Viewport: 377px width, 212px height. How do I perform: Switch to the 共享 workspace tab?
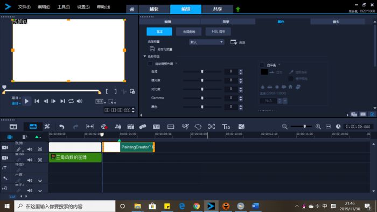pos(218,9)
